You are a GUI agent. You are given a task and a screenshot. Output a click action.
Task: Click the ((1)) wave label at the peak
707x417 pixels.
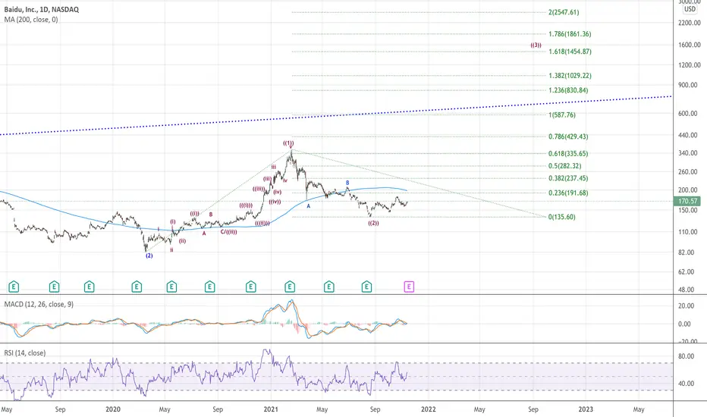[x=288, y=143]
